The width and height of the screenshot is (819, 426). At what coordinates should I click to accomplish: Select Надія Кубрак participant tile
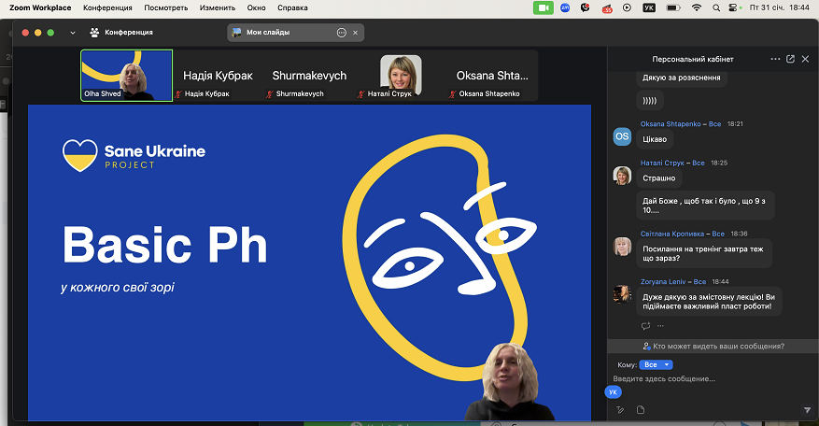click(218, 76)
